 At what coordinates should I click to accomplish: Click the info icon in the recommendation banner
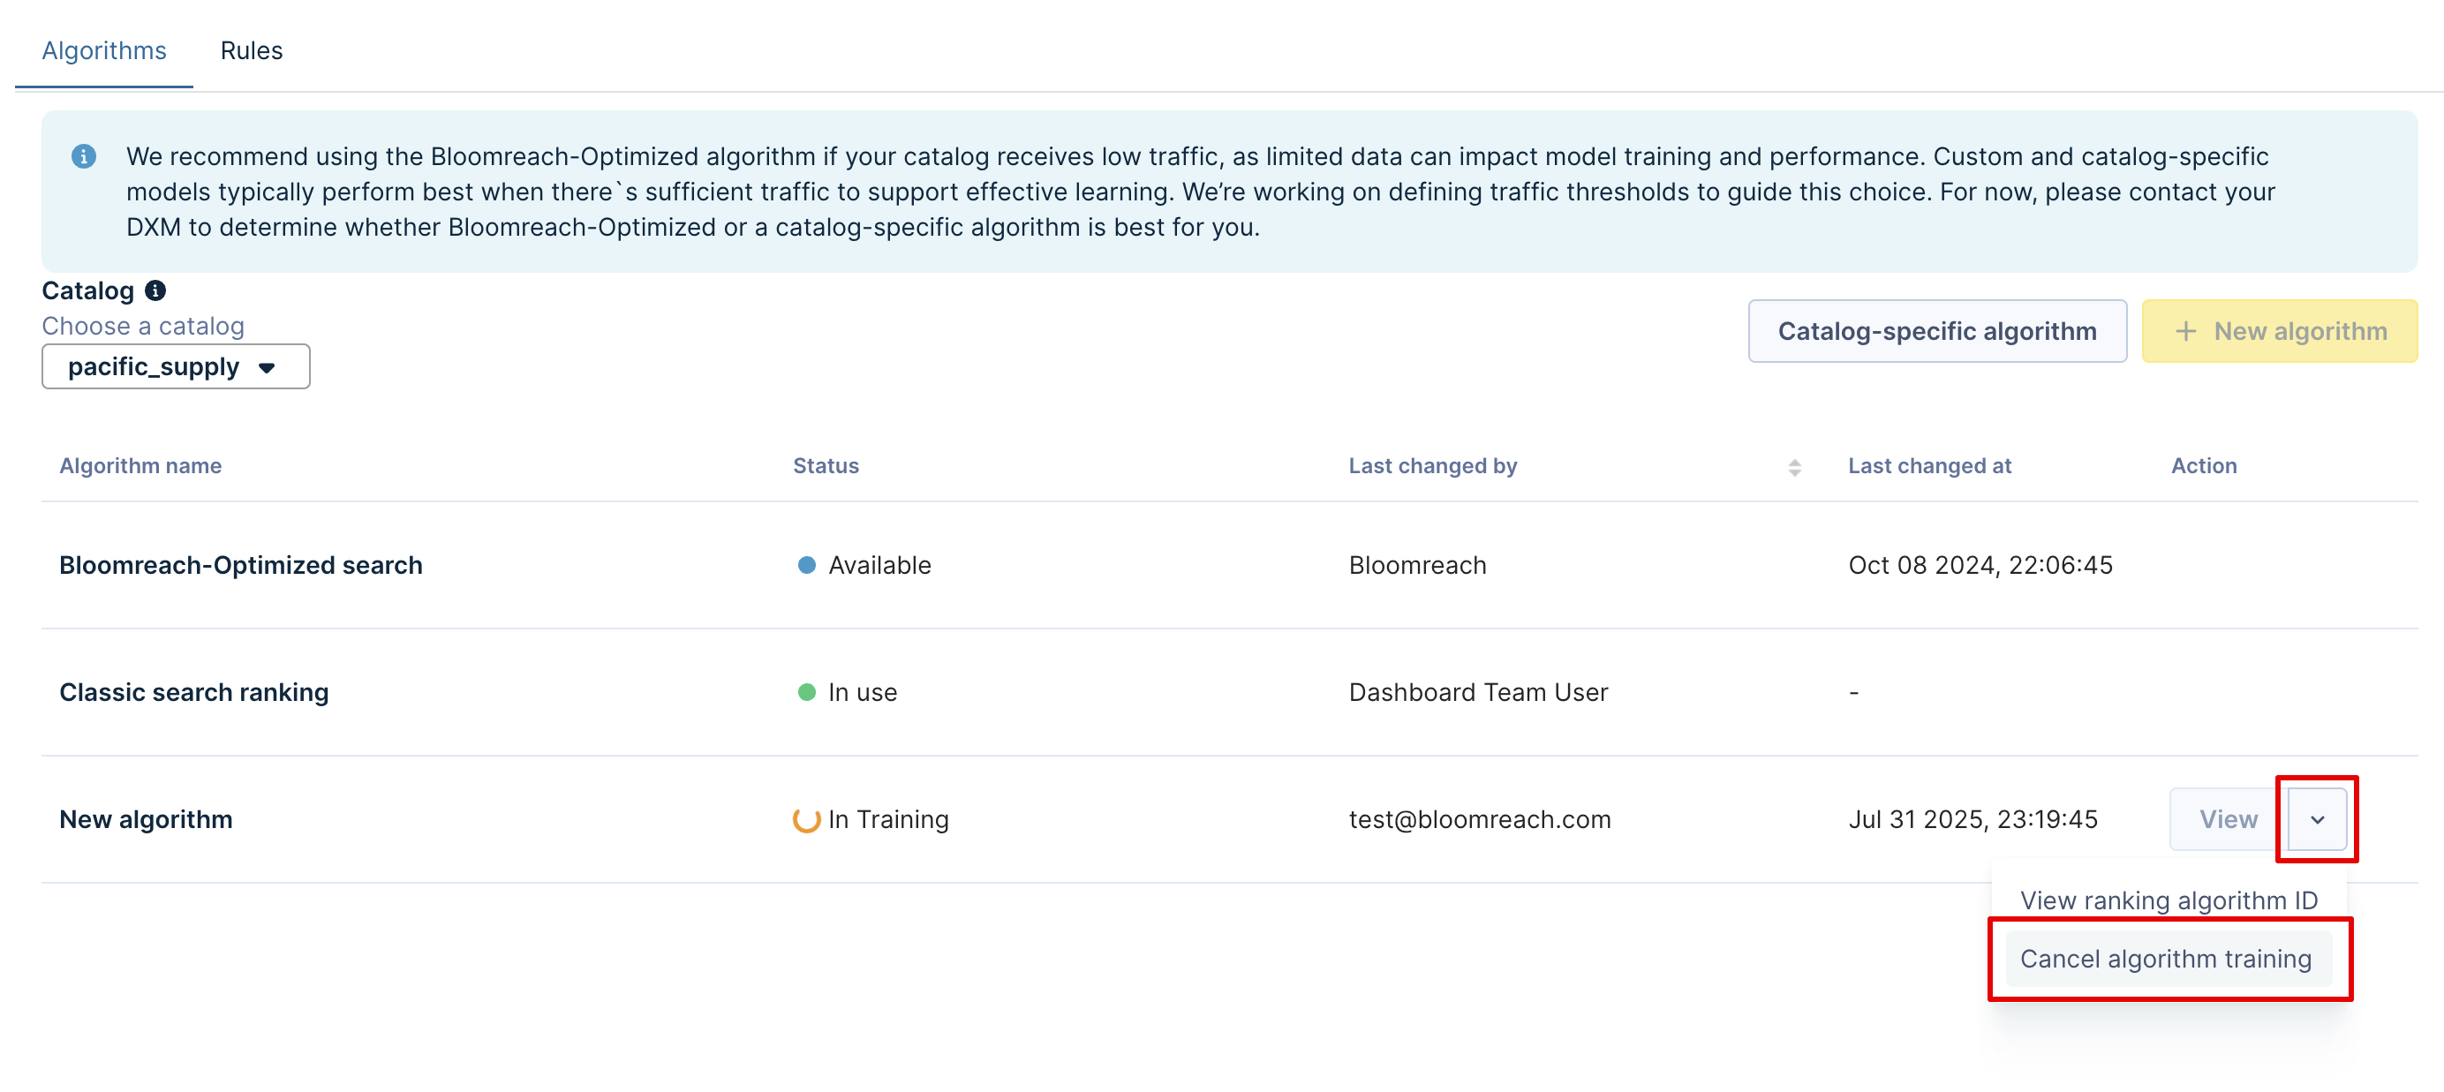pos(84,156)
